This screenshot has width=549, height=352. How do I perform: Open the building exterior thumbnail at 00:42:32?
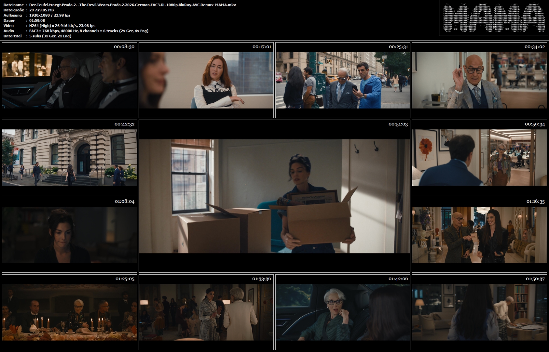pyautogui.click(x=69, y=157)
